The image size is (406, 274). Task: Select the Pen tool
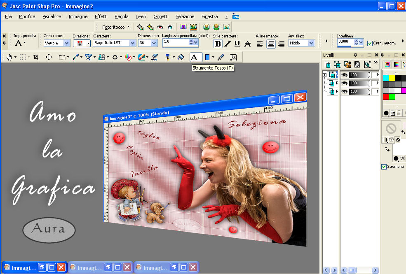tap(221, 57)
